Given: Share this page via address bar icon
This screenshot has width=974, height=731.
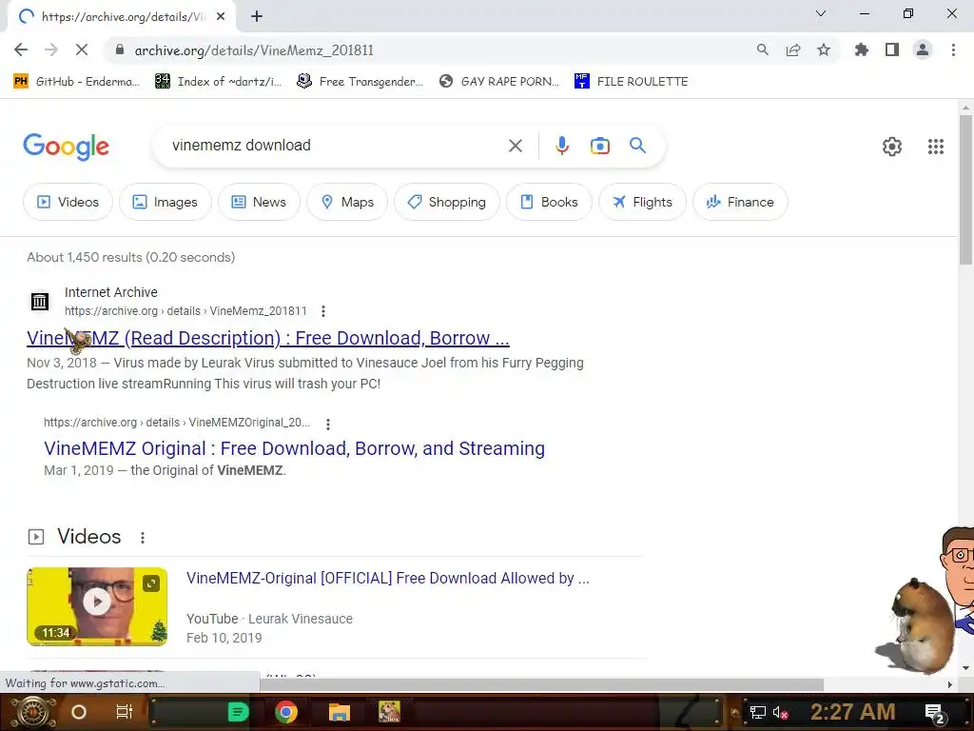Looking at the screenshot, I should (793, 49).
